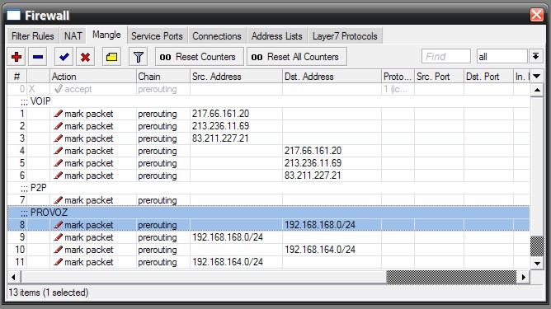Click Reset Counters button
This screenshot has height=309, width=551.
point(200,57)
